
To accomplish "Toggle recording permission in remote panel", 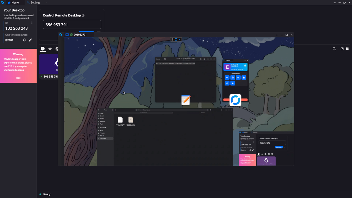I will 233,83.
